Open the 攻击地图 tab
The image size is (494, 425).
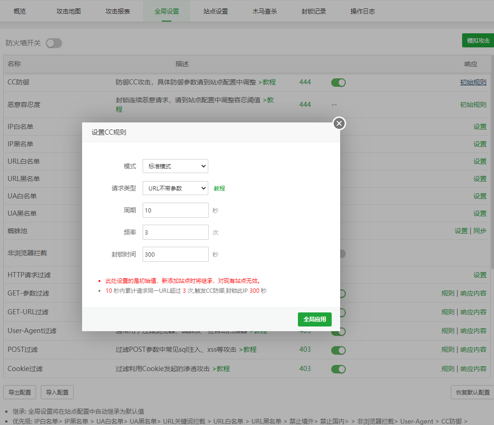tap(68, 11)
